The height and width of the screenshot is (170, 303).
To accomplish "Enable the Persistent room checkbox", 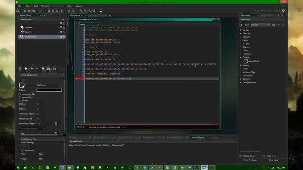I will pos(22,150).
